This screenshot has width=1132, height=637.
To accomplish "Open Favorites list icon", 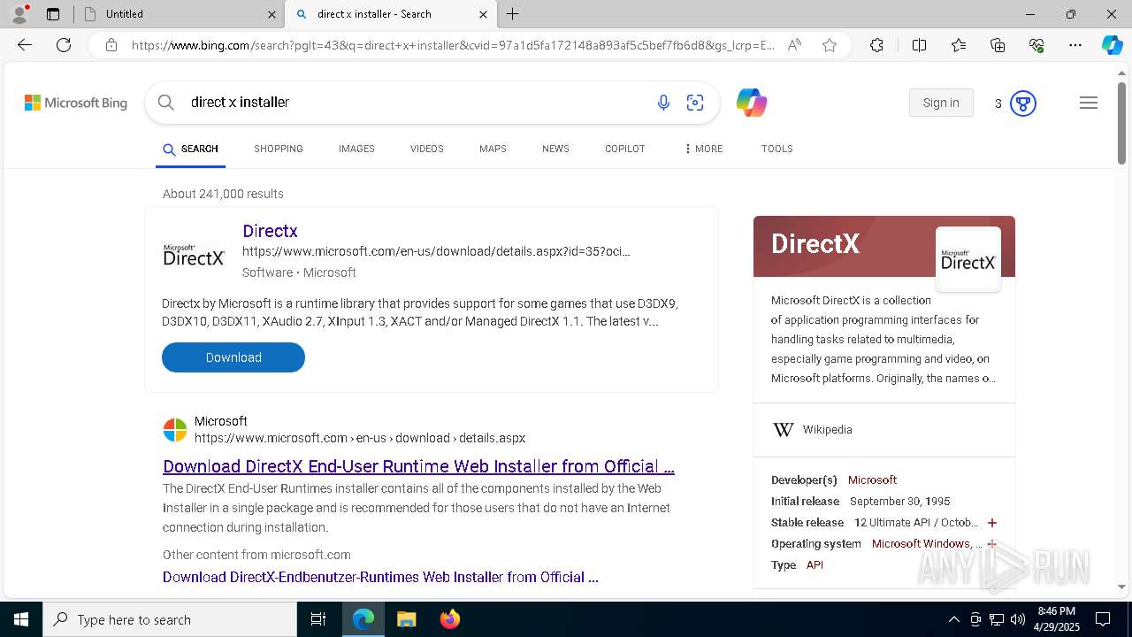I will click(959, 45).
